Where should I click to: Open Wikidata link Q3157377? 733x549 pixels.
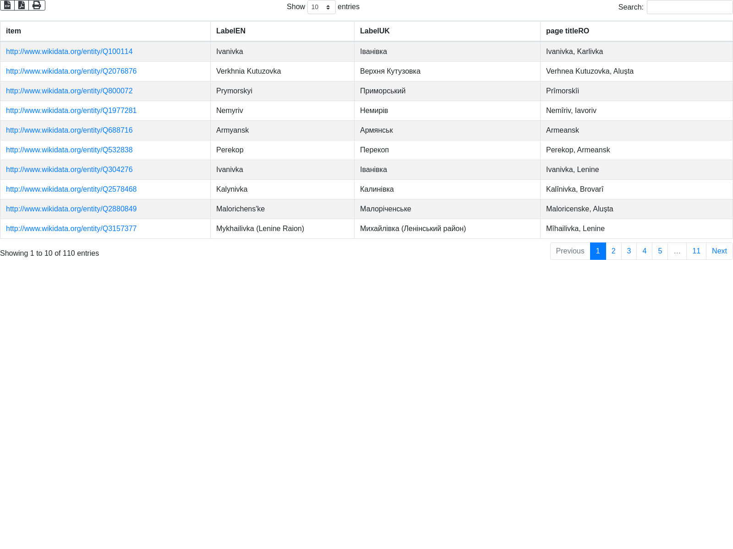(x=71, y=229)
